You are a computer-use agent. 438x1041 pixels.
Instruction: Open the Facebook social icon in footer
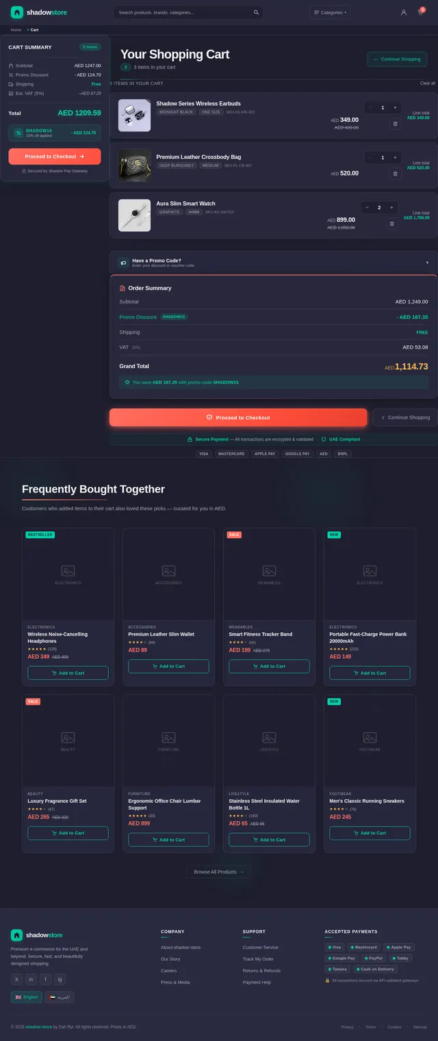click(x=45, y=979)
